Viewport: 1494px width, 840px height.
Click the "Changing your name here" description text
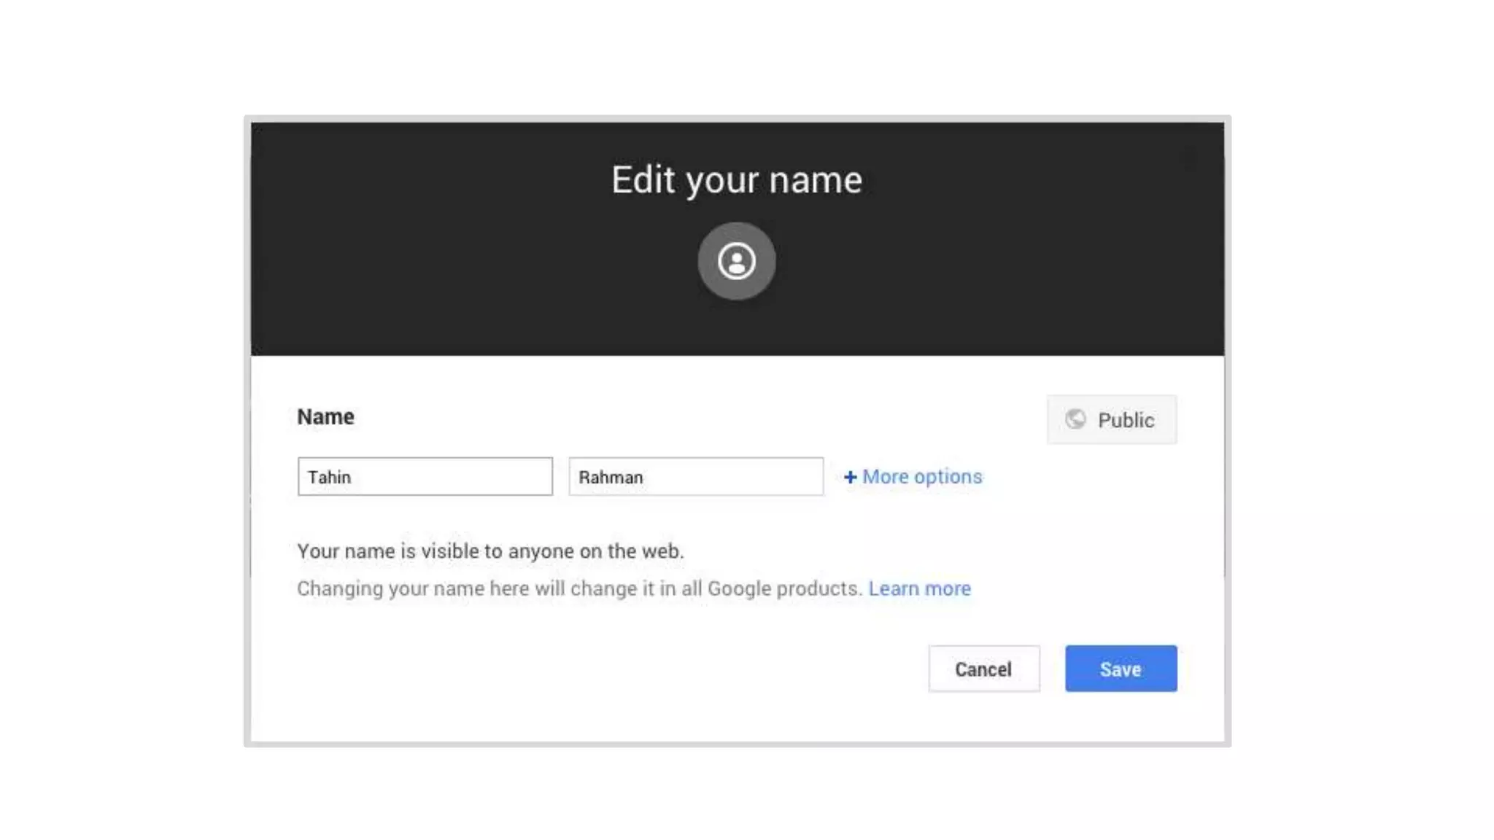click(x=579, y=588)
